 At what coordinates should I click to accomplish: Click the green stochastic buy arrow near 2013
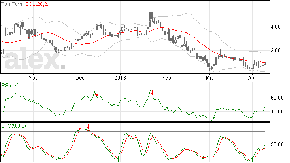click(119, 159)
